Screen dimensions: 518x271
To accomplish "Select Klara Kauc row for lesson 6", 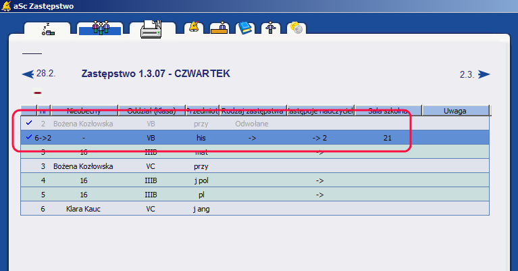I will (x=84, y=209).
